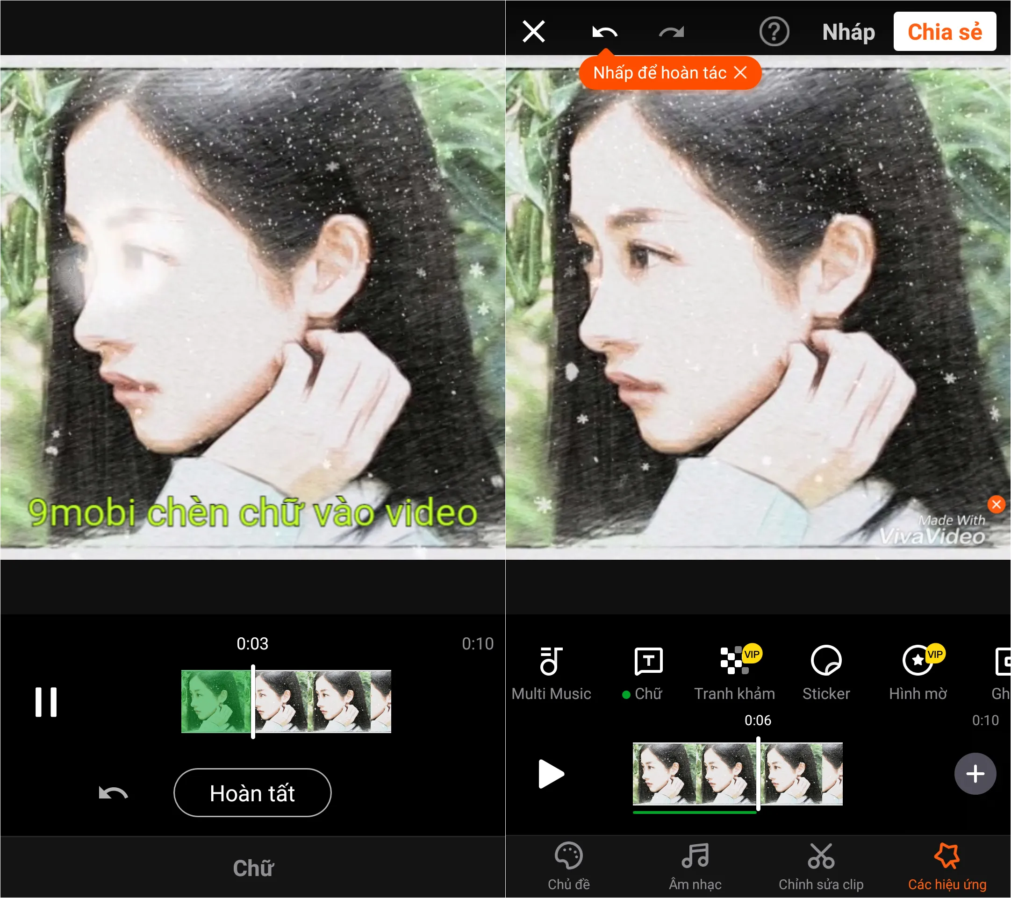This screenshot has height=898, width=1011.
Task: Switch to the Chủ đề theme tab
Action: (568, 867)
